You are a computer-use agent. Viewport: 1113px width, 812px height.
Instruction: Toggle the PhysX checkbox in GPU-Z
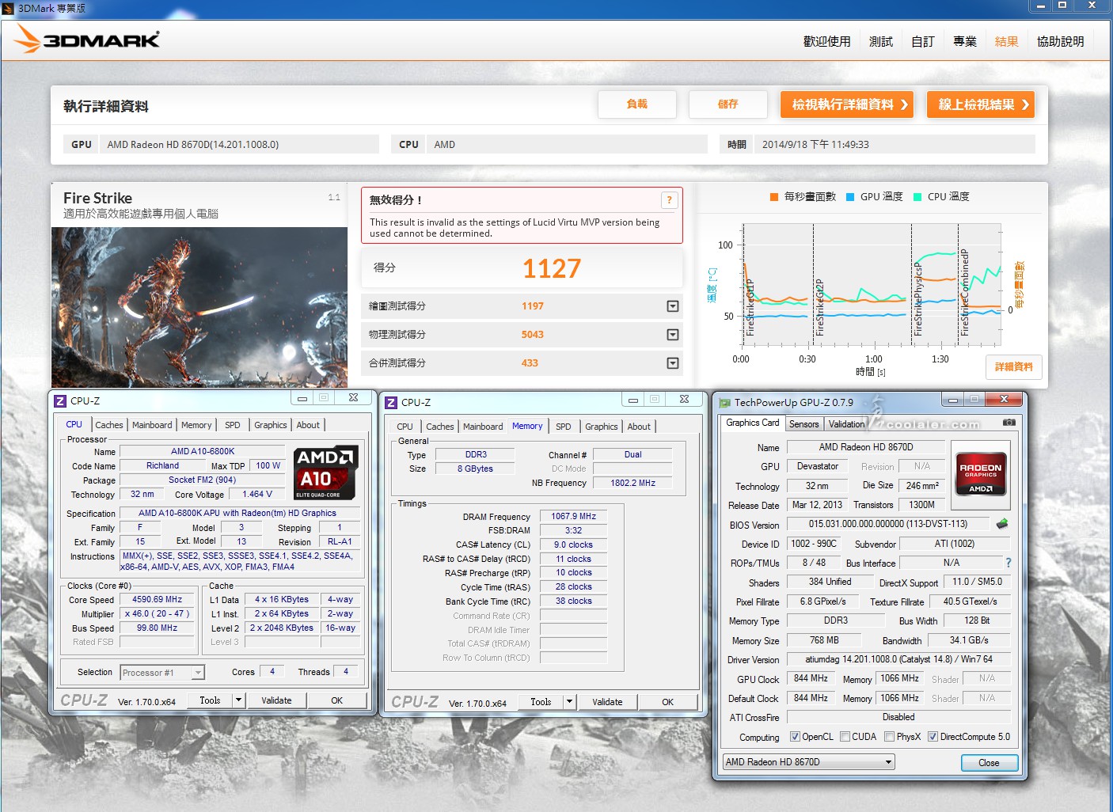(x=889, y=737)
